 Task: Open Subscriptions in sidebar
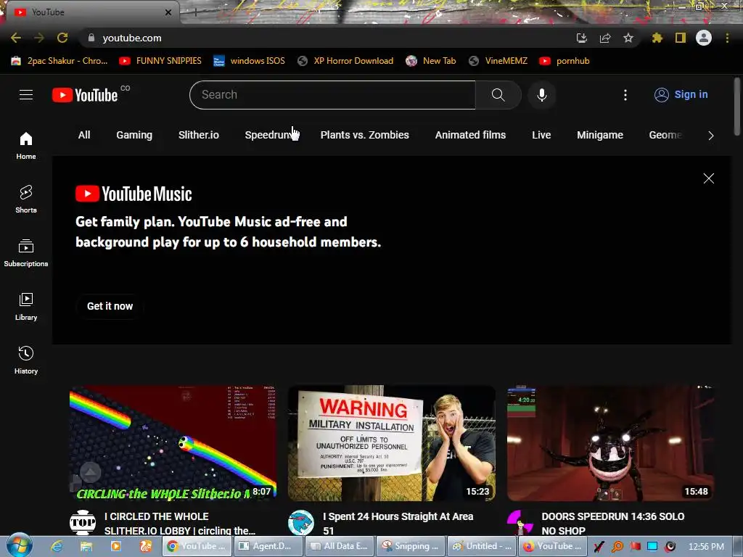click(26, 253)
